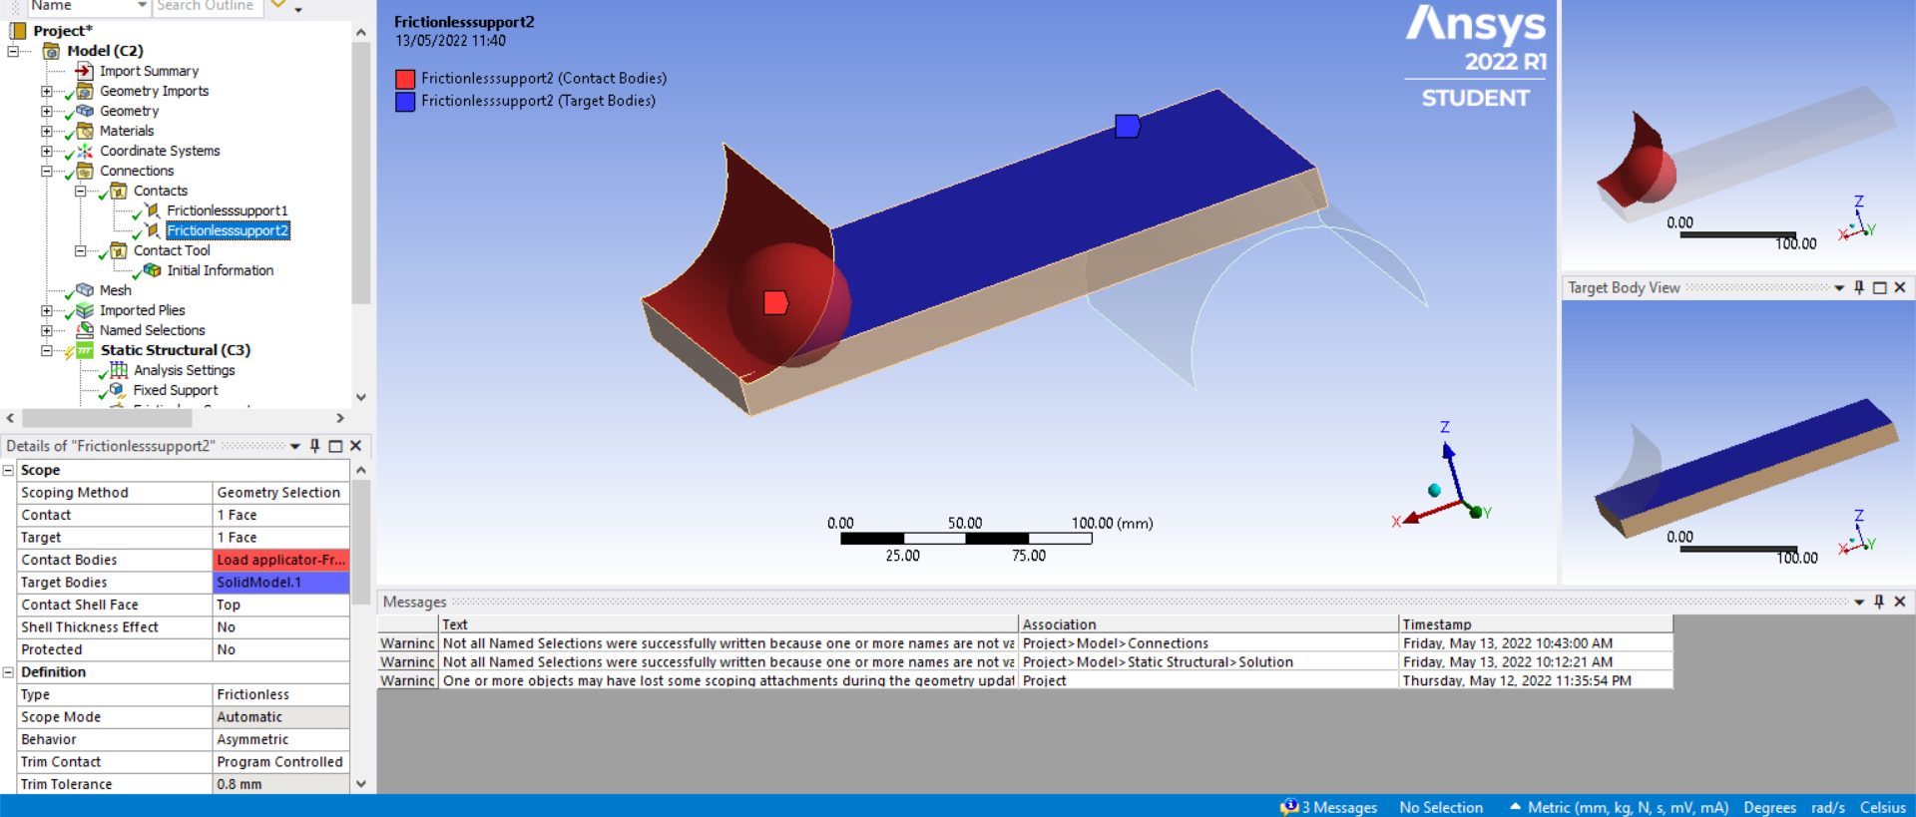Click the Coordinate Systems triad icon
The width and height of the screenshot is (1916, 817).
[85, 151]
